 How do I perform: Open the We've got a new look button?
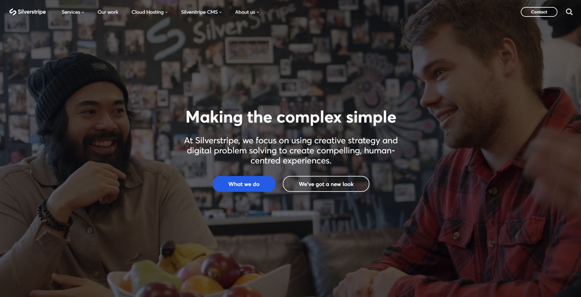point(326,184)
